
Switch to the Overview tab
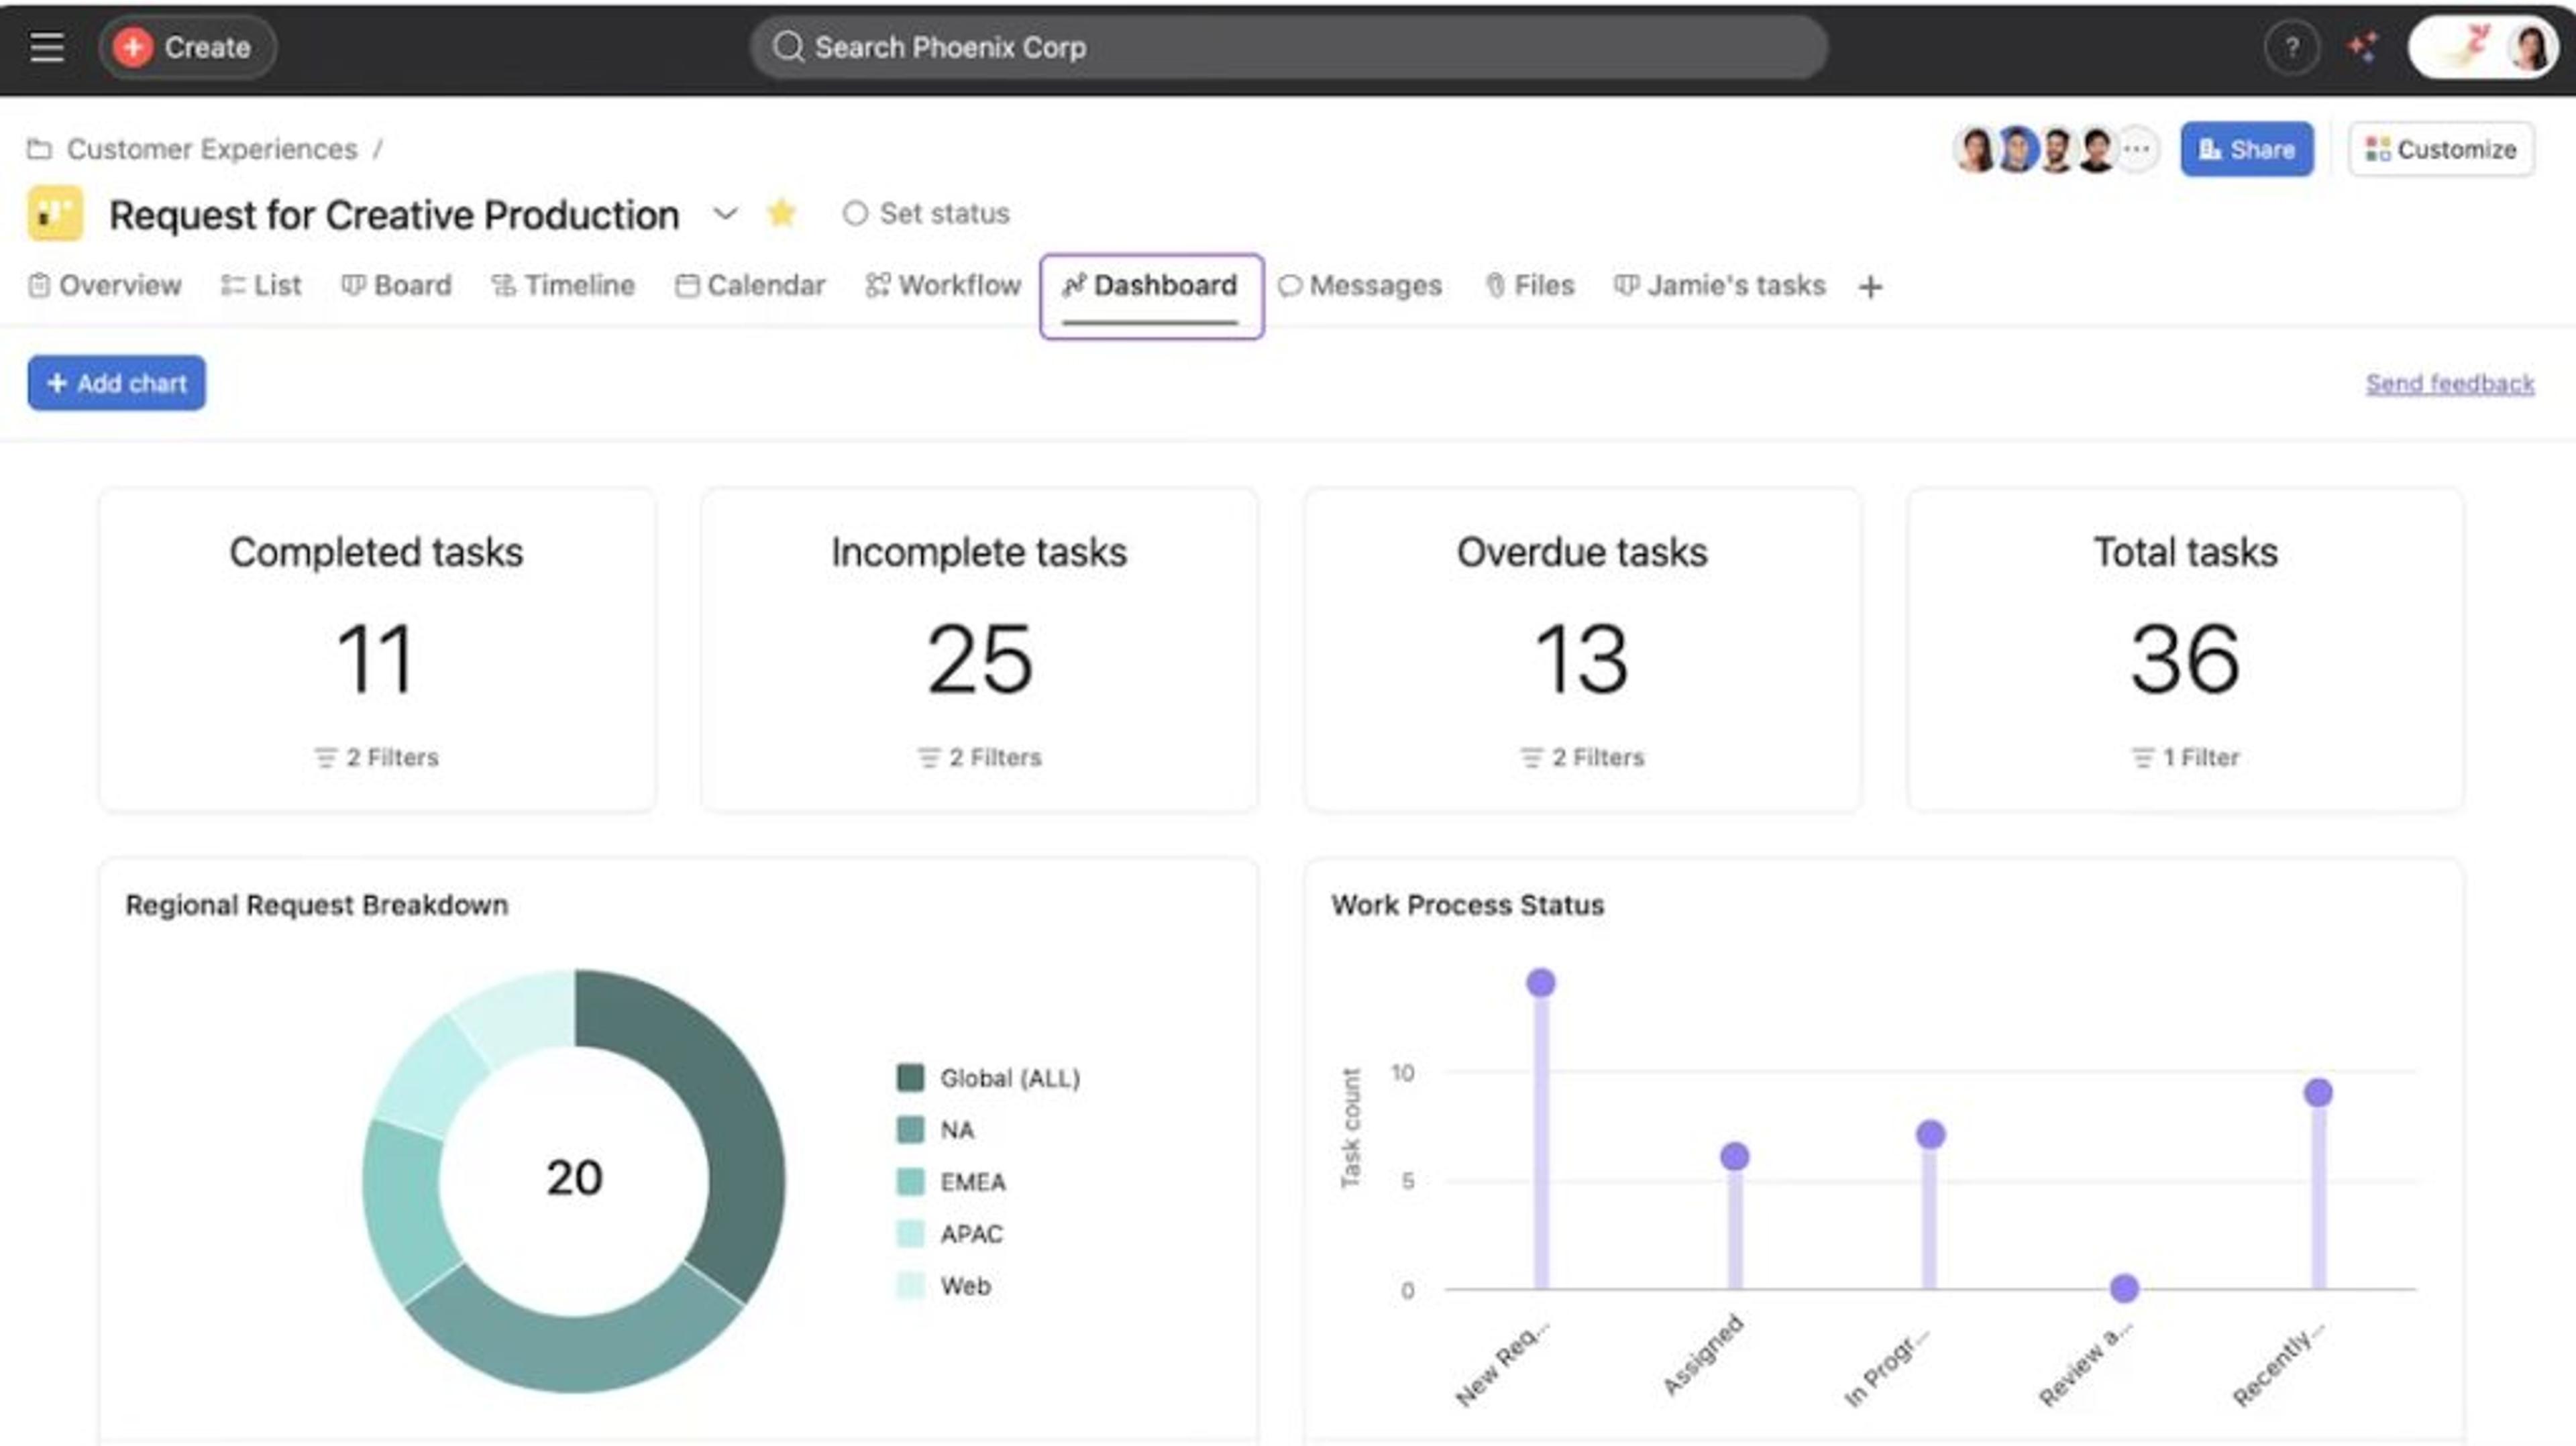pos(105,286)
